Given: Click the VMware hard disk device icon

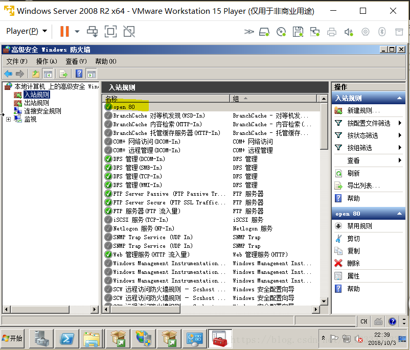Looking at the screenshot, I should (264, 32).
